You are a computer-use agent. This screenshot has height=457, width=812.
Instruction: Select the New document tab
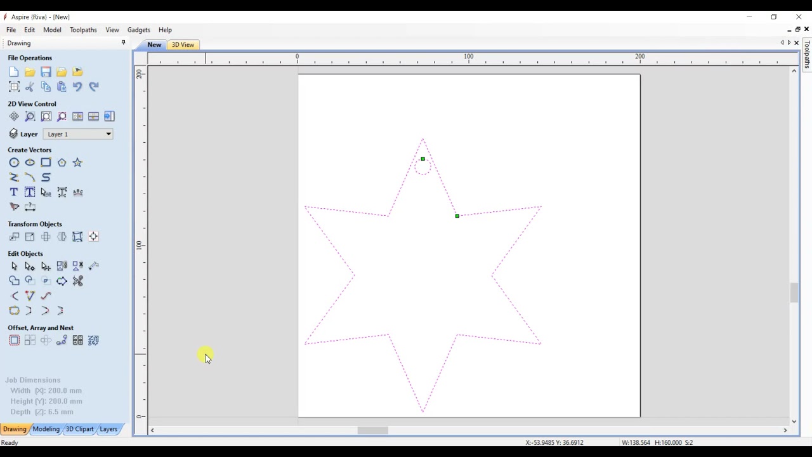point(154,44)
